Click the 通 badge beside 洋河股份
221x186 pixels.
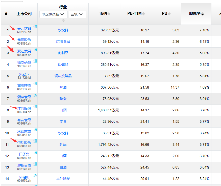35,107
